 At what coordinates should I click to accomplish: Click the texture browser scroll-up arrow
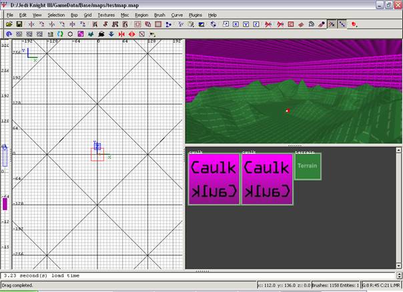[398, 150]
